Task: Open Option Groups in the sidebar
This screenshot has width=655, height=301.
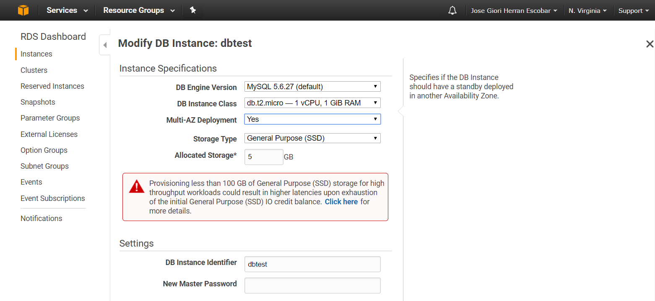Action: pos(44,150)
